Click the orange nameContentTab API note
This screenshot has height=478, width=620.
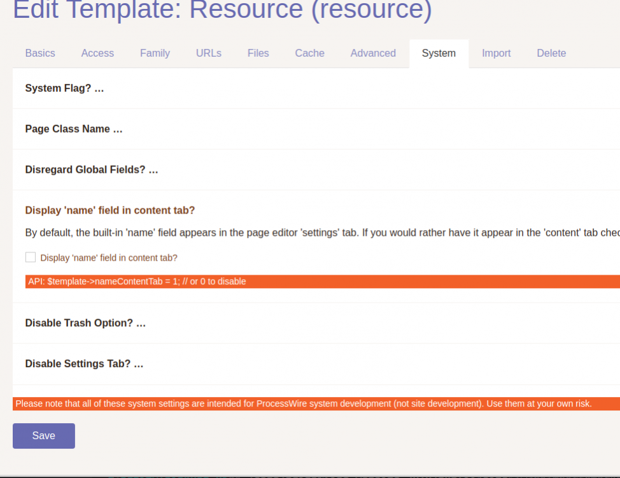pos(137,282)
